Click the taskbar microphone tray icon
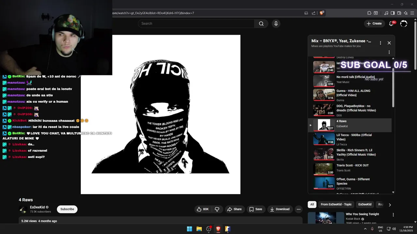The height and width of the screenshot is (234, 417). tap(372, 229)
